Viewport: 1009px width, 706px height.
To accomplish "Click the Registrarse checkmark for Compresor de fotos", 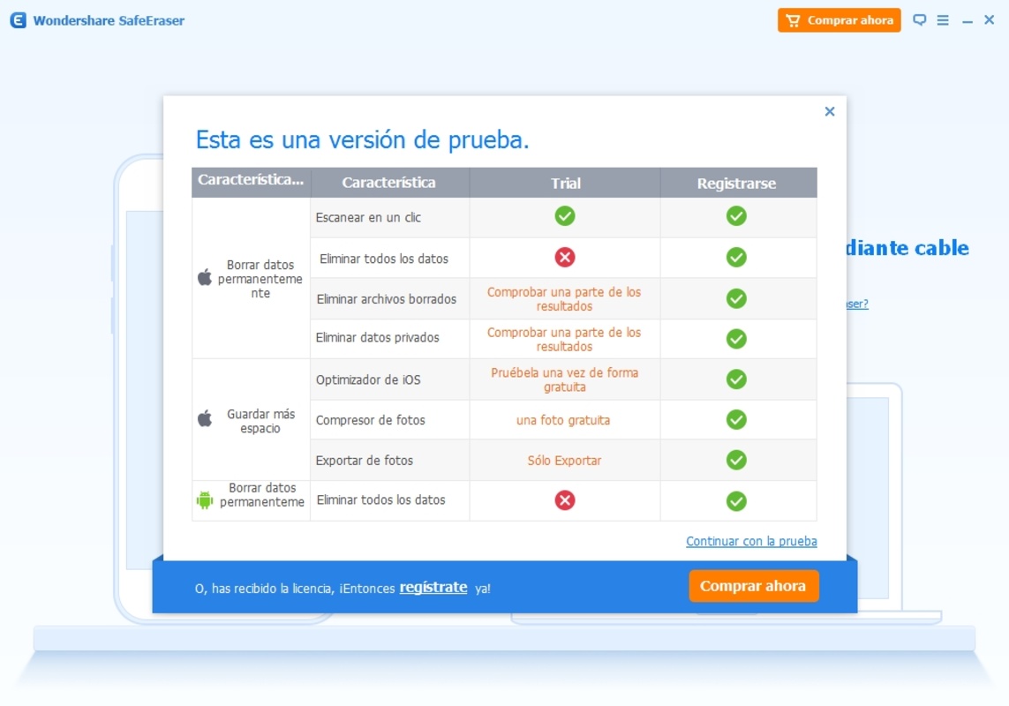I will coord(736,419).
